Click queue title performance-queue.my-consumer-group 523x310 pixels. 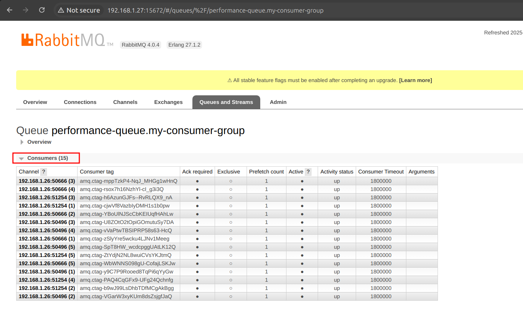(148, 130)
